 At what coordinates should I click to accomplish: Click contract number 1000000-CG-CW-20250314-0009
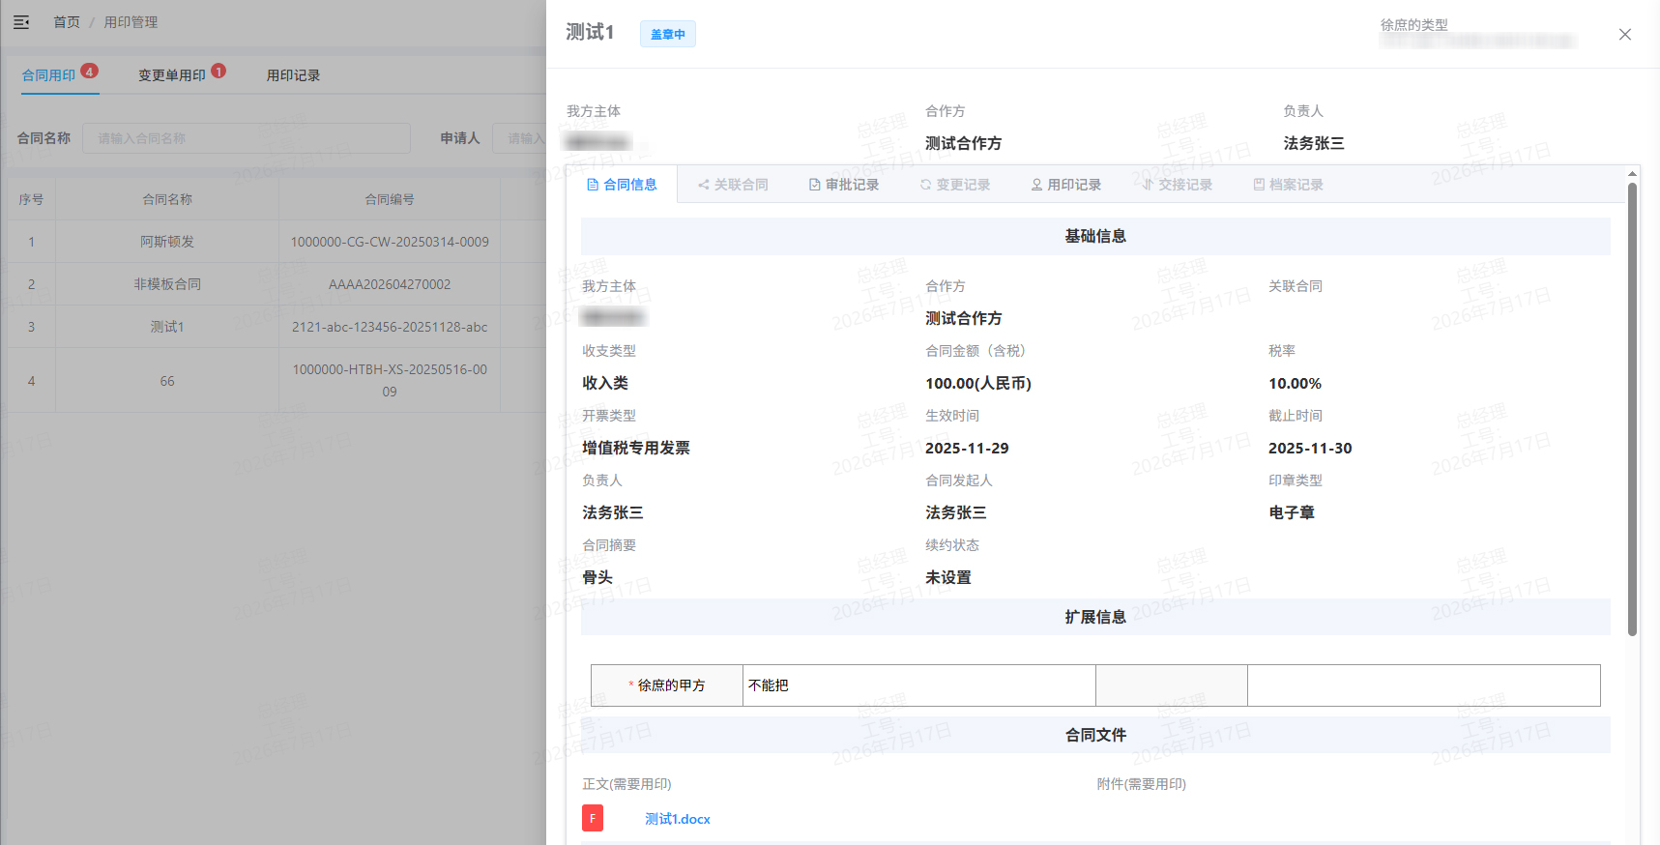[x=390, y=242]
